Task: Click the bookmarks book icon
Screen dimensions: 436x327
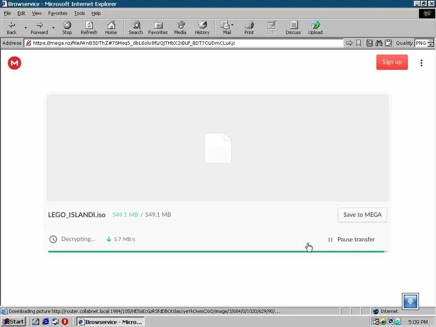Action: [x=370, y=43]
